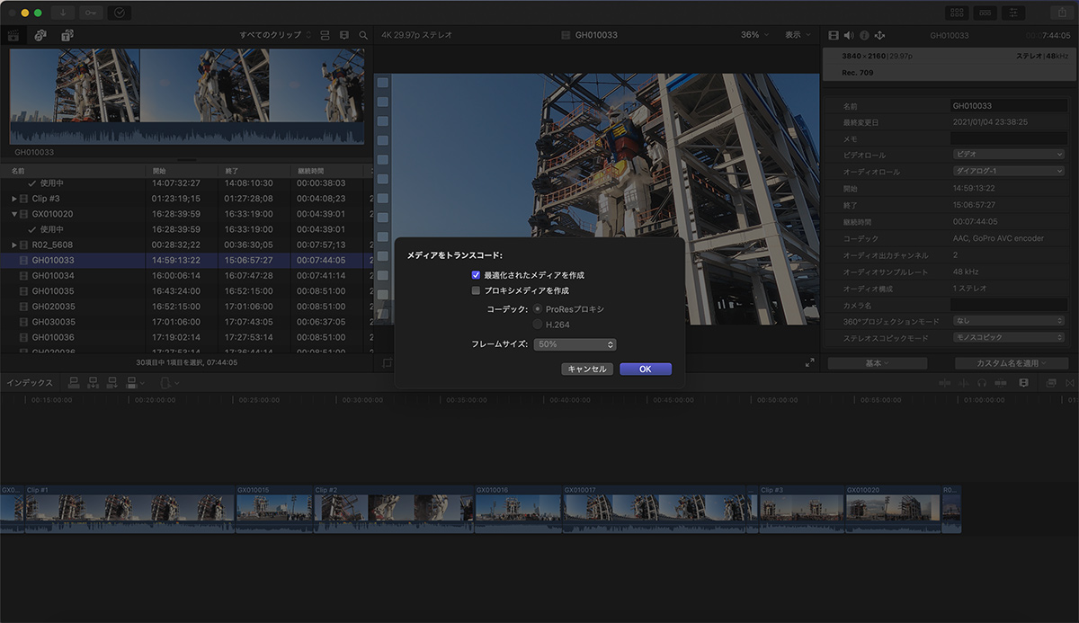Open the keyword editor key icon
This screenshot has height=623, width=1079.
click(x=91, y=13)
